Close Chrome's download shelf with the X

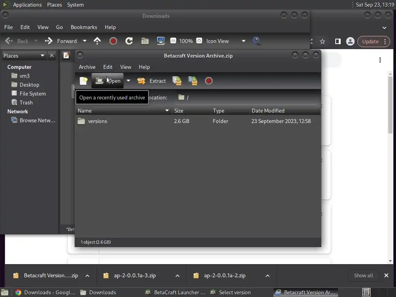click(386, 275)
